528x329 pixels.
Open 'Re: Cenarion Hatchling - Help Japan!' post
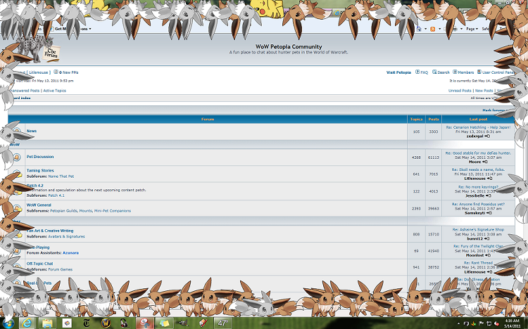tap(478, 127)
